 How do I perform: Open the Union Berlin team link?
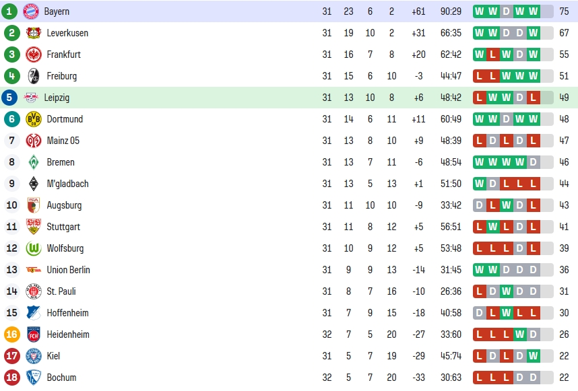point(68,270)
